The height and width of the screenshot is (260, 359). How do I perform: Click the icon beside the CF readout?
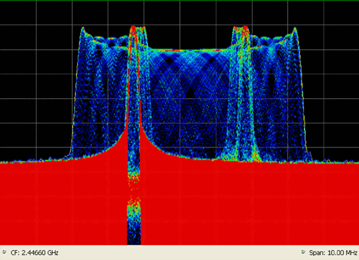pyautogui.click(x=5, y=253)
